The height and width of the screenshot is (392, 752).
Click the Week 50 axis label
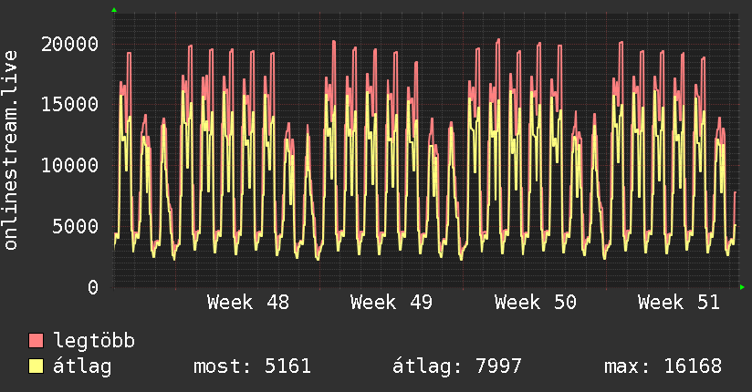[535, 303]
